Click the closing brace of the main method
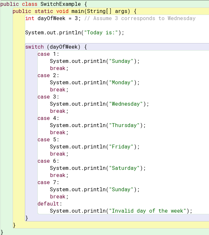The image size is (209, 235). coord(14,225)
